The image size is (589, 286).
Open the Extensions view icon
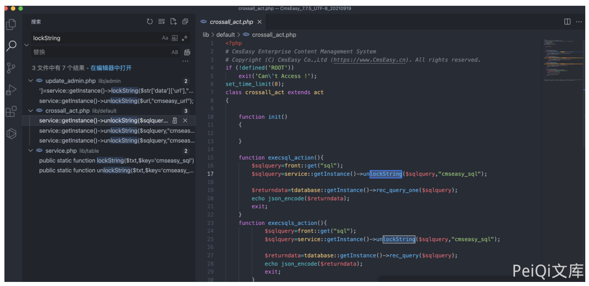pos(11,112)
